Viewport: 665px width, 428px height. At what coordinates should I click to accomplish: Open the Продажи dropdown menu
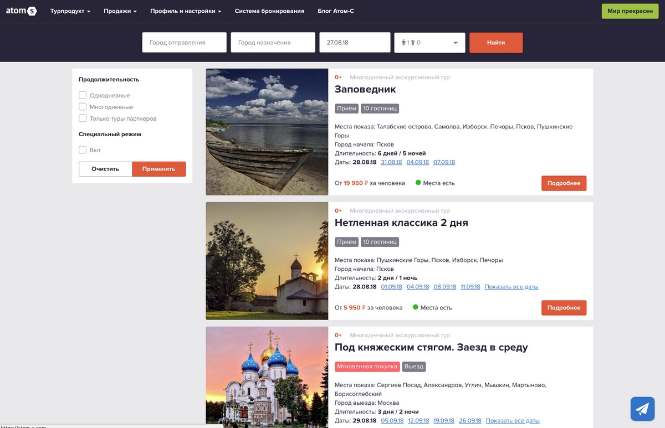[x=120, y=11]
